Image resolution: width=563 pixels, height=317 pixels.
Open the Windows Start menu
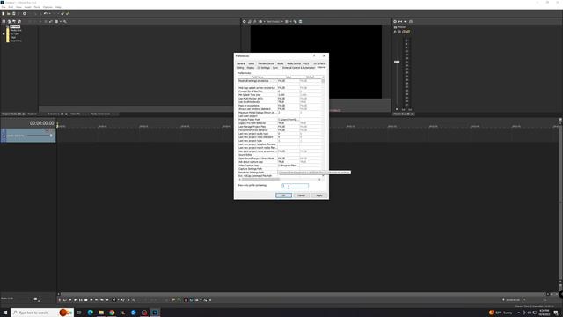[x=5, y=313]
